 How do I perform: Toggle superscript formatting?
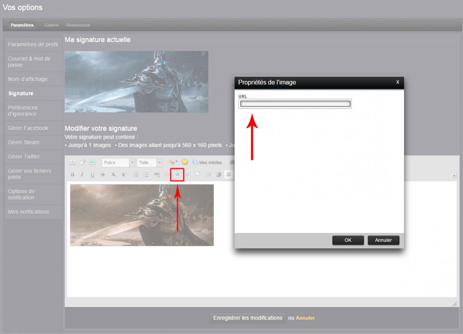click(x=124, y=175)
